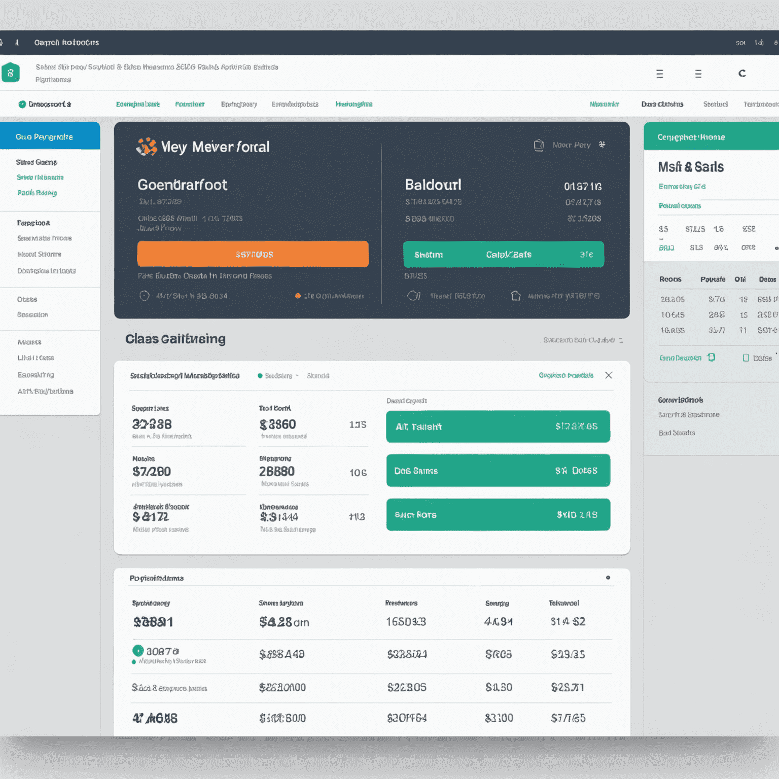Open the 'Sserlued' tab
This screenshot has width=779, height=779.
pos(716,104)
